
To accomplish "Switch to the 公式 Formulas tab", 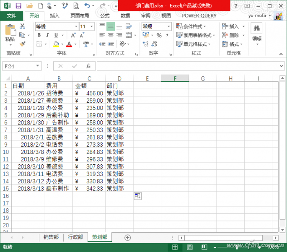I will [105, 16].
